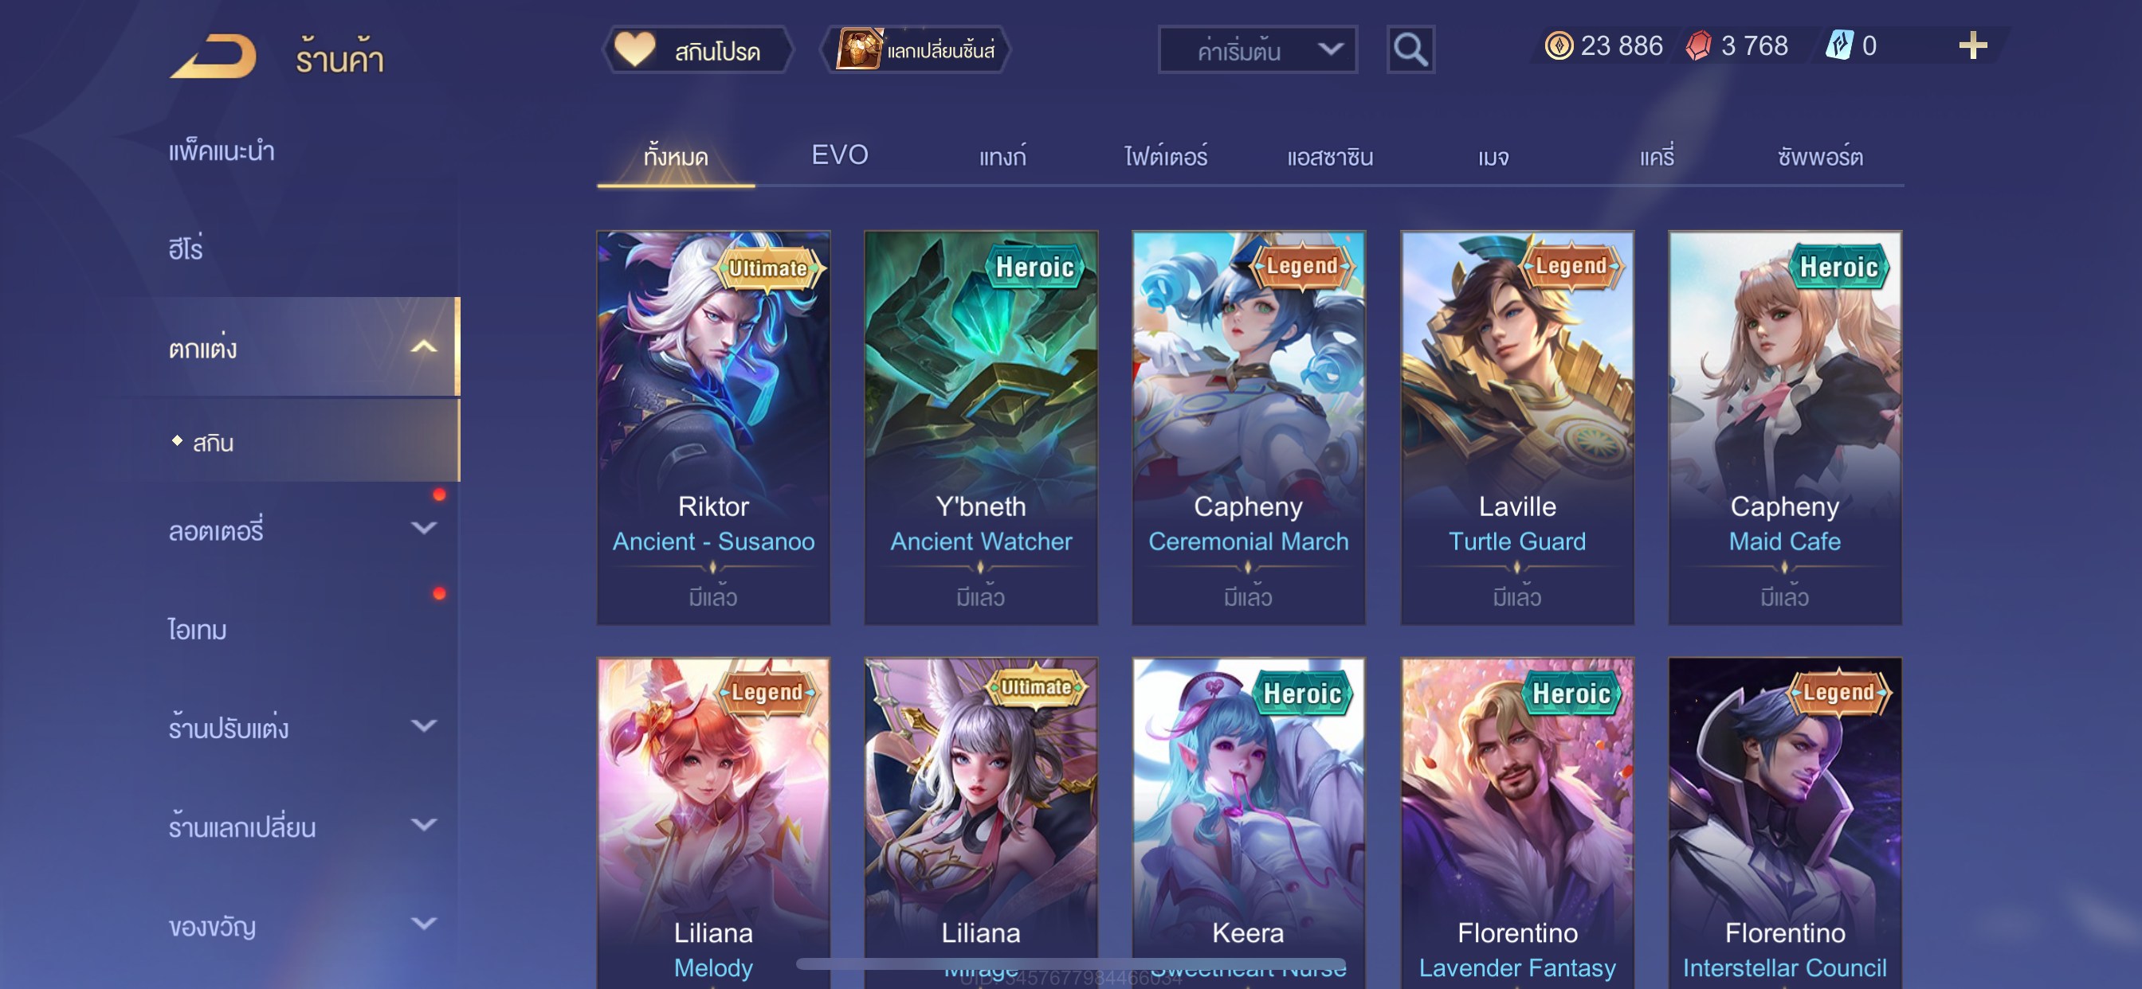Viewport: 2142px width, 989px height.
Task: Click the blue voucher ticket icon
Action: click(x=1838, y=45)
